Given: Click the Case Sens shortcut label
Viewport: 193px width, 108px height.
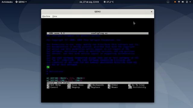Looking at the screenshot, I should pyautogui.click(x=78, y=85).
